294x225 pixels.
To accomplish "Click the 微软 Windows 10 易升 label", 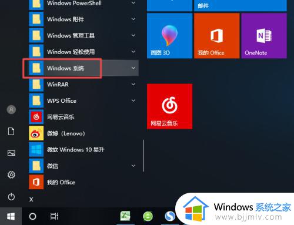I will pyautogui.click(x=76, y=150).
